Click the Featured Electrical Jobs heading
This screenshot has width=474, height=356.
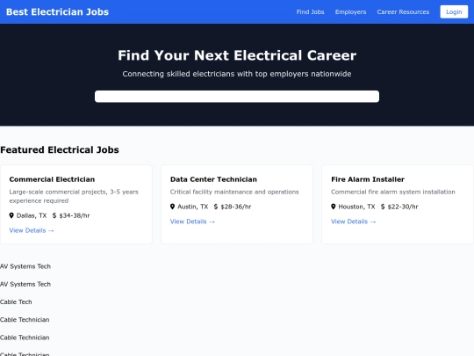pyautogui.click(x=60, y=149)
